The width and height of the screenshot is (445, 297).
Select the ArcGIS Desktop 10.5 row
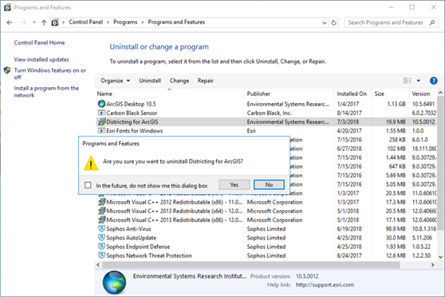pyautogui.click(x=266, y=104)
